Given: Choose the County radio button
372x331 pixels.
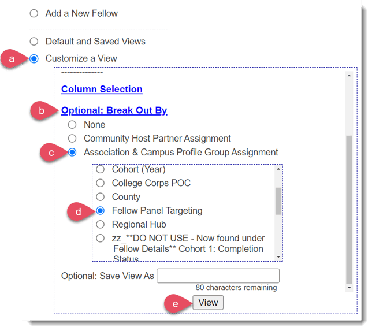Looking at the screenshot, I should point(101,197).
